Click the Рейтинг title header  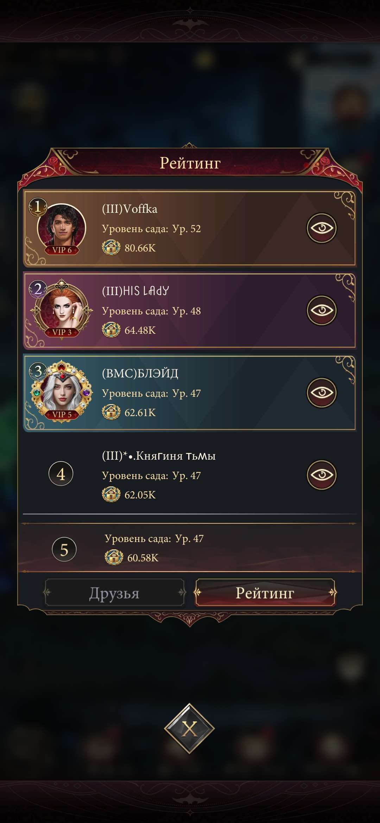(190, 163)
